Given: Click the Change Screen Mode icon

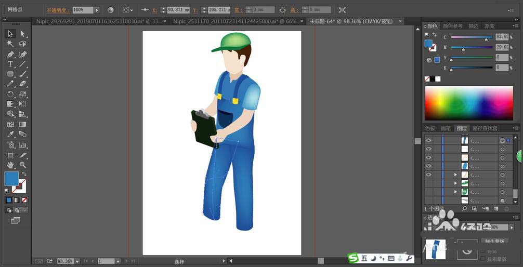Looking at the screenshot, I should pos(16,220).
